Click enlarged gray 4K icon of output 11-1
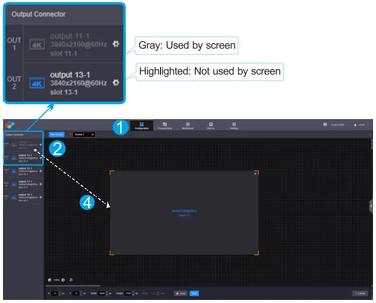This screenshot has width=376, height=303. click(x=37, y=44)
